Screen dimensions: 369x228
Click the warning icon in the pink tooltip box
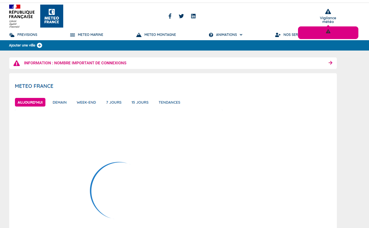[328, 31]
